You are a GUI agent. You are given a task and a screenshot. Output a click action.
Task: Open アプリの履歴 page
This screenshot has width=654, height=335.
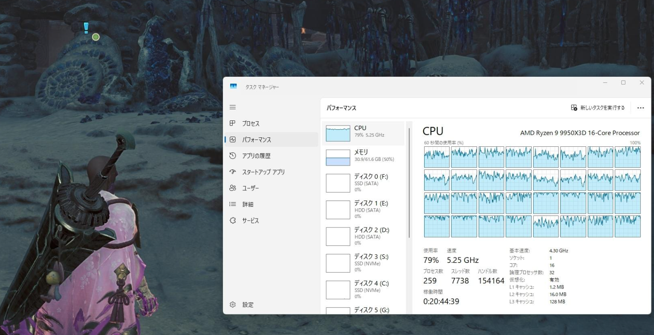point(272,156)
